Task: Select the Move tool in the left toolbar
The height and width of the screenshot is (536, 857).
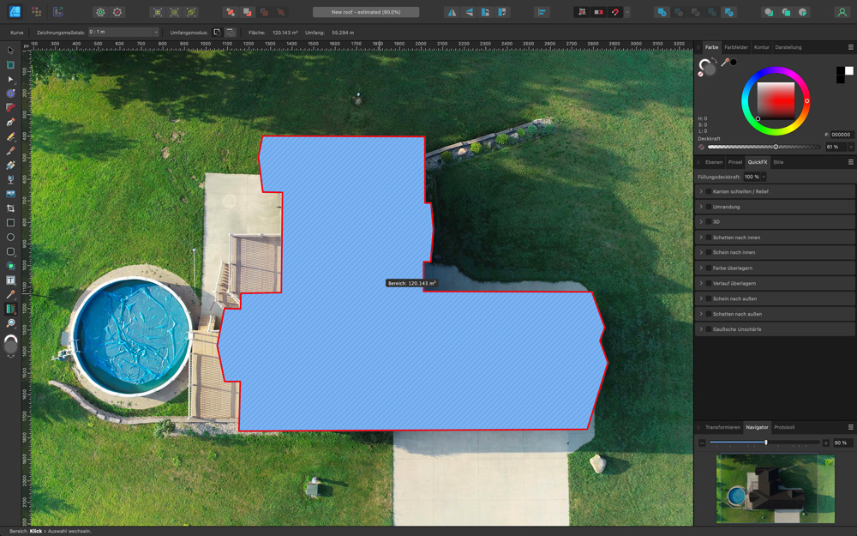Action: tap(10, 51)
